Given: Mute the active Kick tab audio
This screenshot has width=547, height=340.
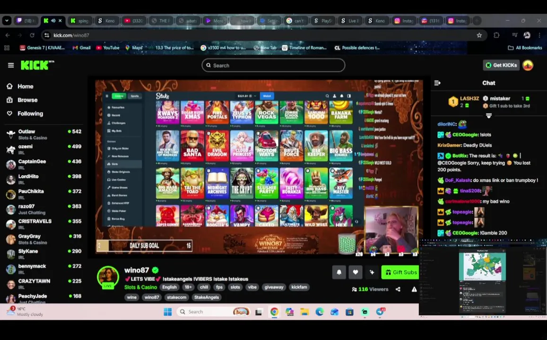Looking at the screenshot, I should pyautogui.click(x=53, y=21).
